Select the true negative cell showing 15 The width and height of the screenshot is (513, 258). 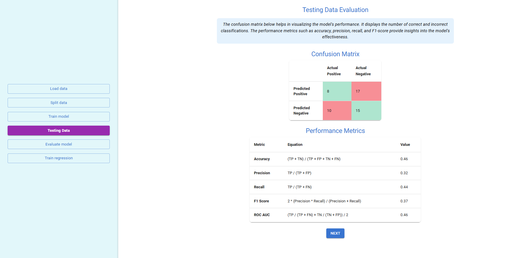366,111
